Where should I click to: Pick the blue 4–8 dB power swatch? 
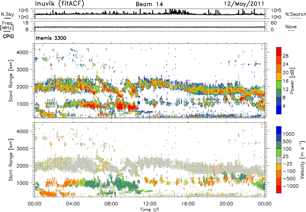coord(279,102)
